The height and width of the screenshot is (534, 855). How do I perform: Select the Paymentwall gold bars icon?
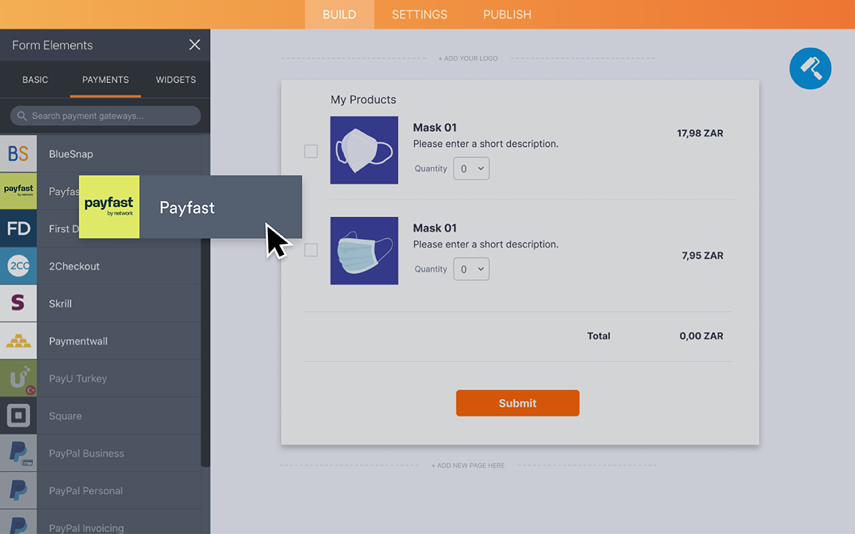[18, 340]
